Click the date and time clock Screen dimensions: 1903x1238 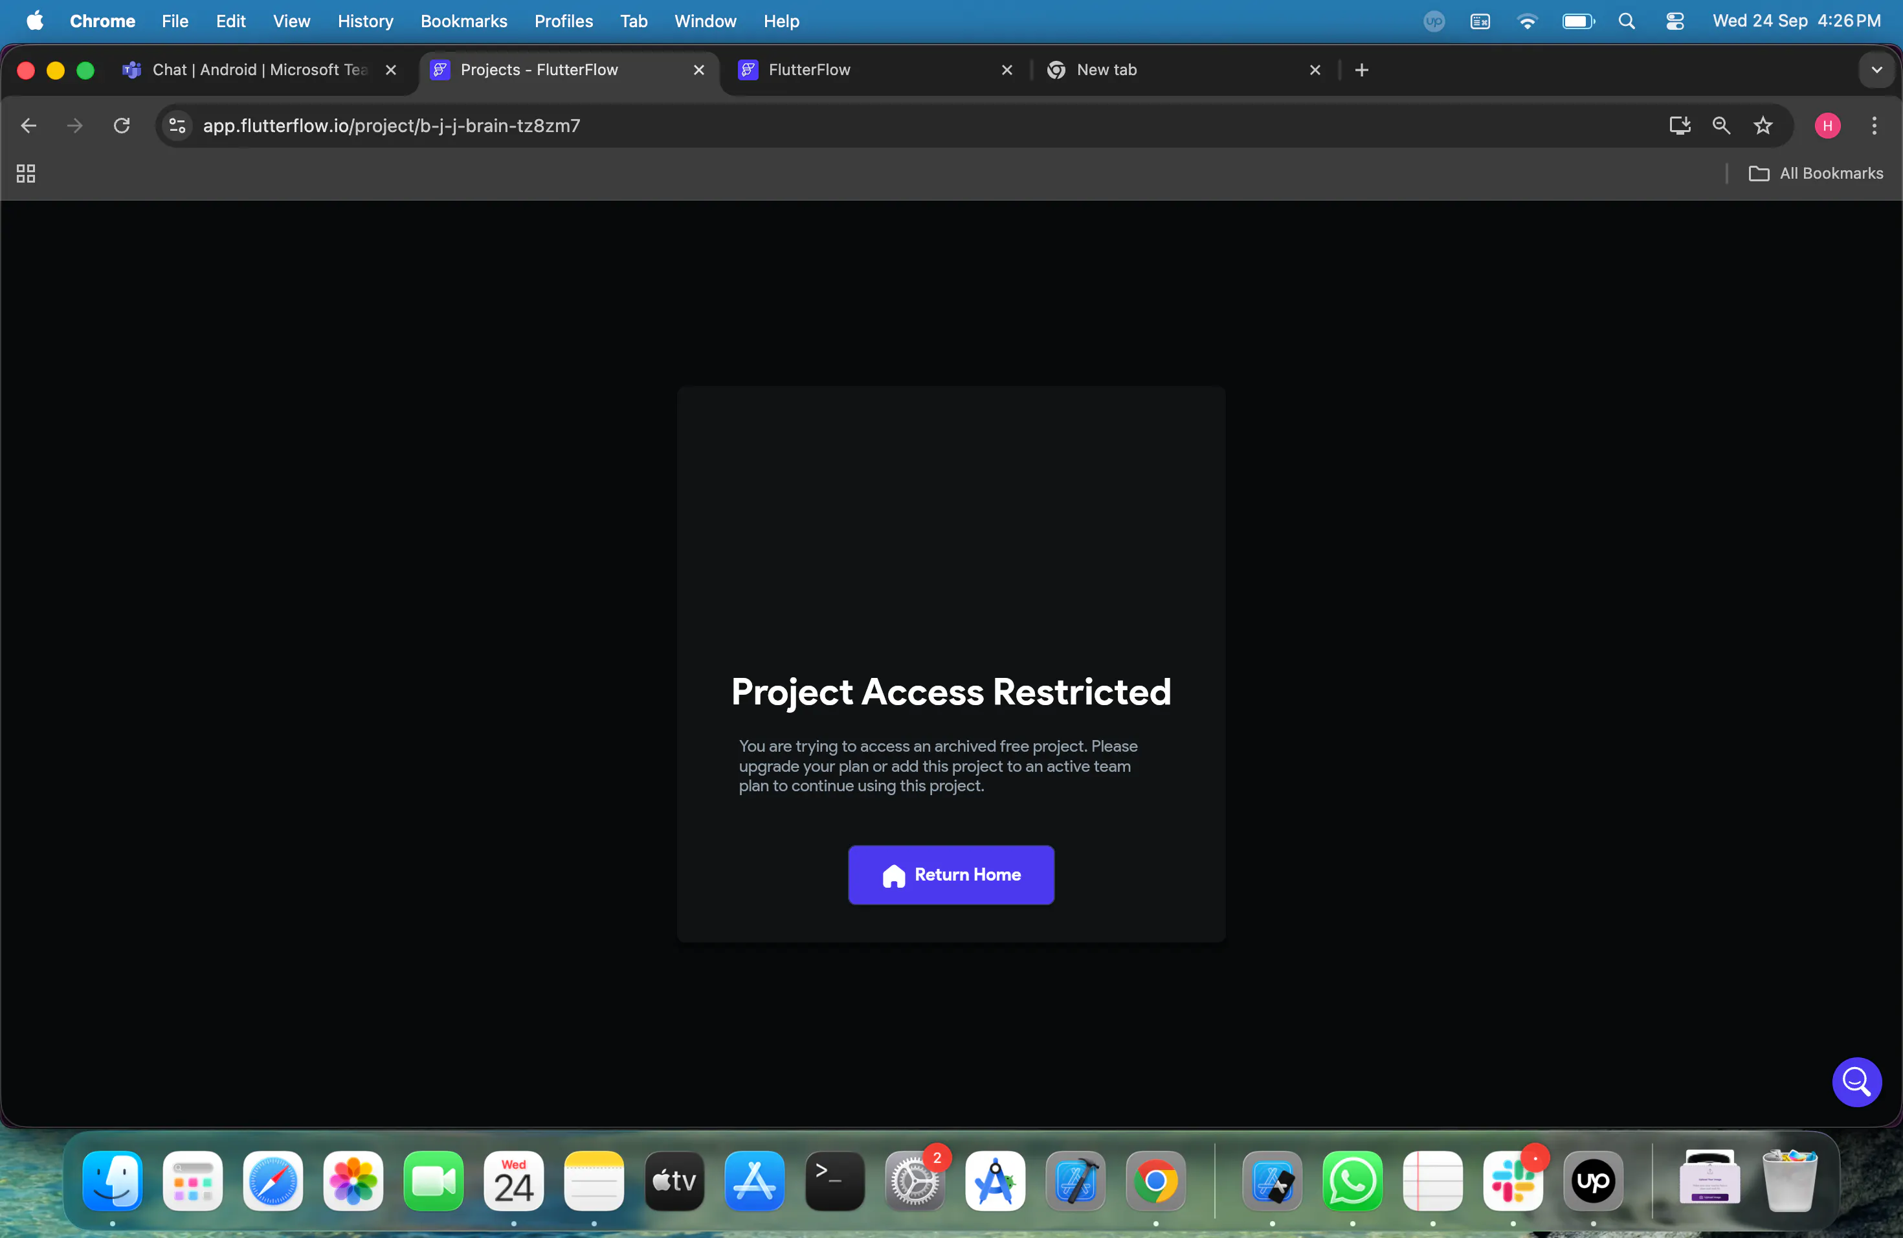pos(1797,21)
